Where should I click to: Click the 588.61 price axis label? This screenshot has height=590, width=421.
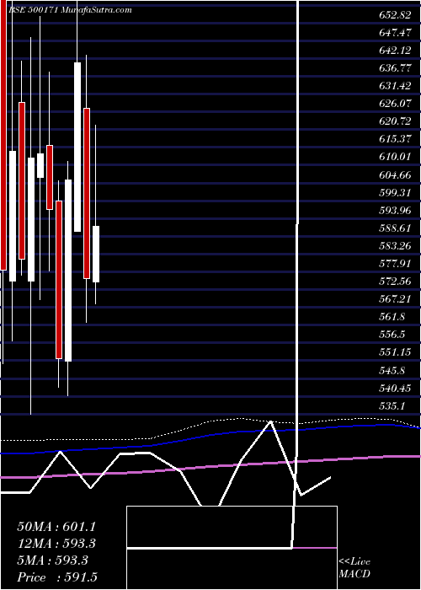coord(395,228)
